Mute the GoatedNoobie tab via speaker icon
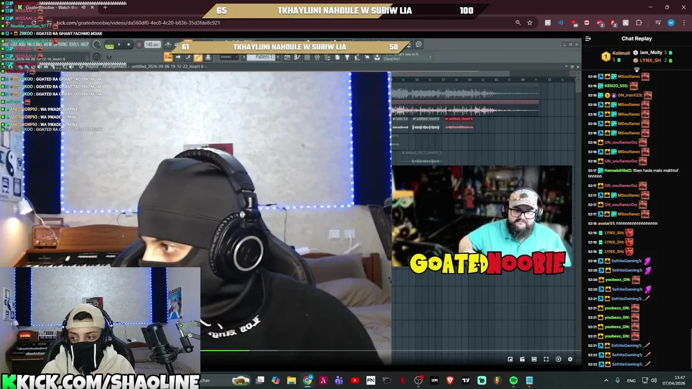Screen dimensions: 692x389 83,8
